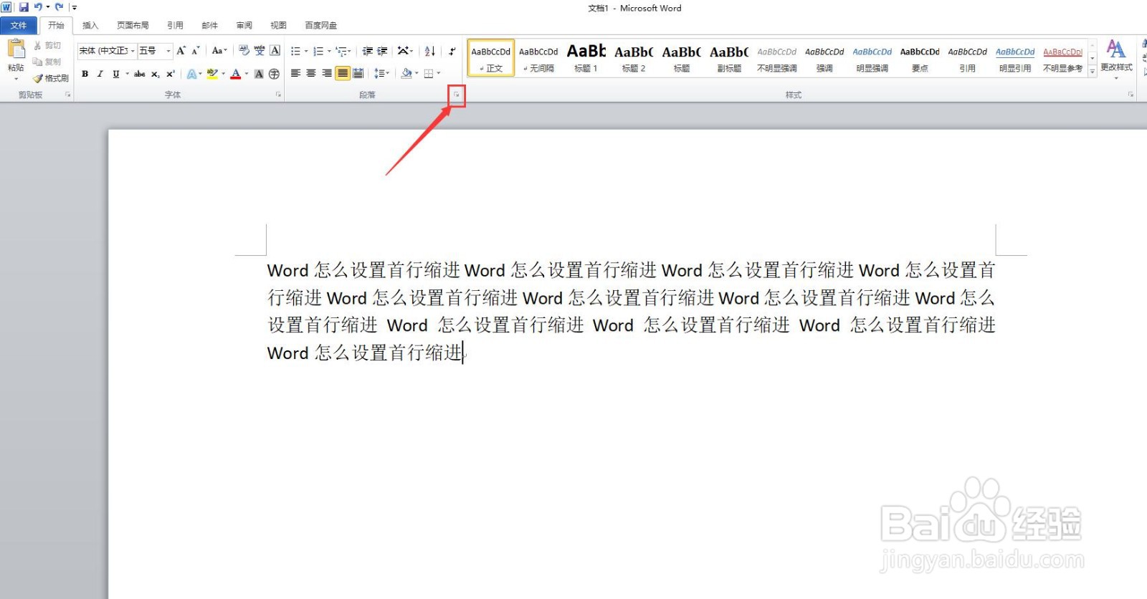Click the Align Right icon
Image resolution: width=1147 pixels, height=599 pixels.
point(327,73)
